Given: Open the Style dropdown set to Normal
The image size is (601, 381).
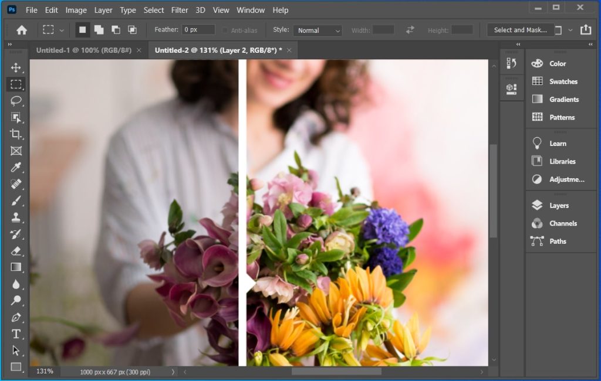Looking at the screenshot, I should pos(318,30).
